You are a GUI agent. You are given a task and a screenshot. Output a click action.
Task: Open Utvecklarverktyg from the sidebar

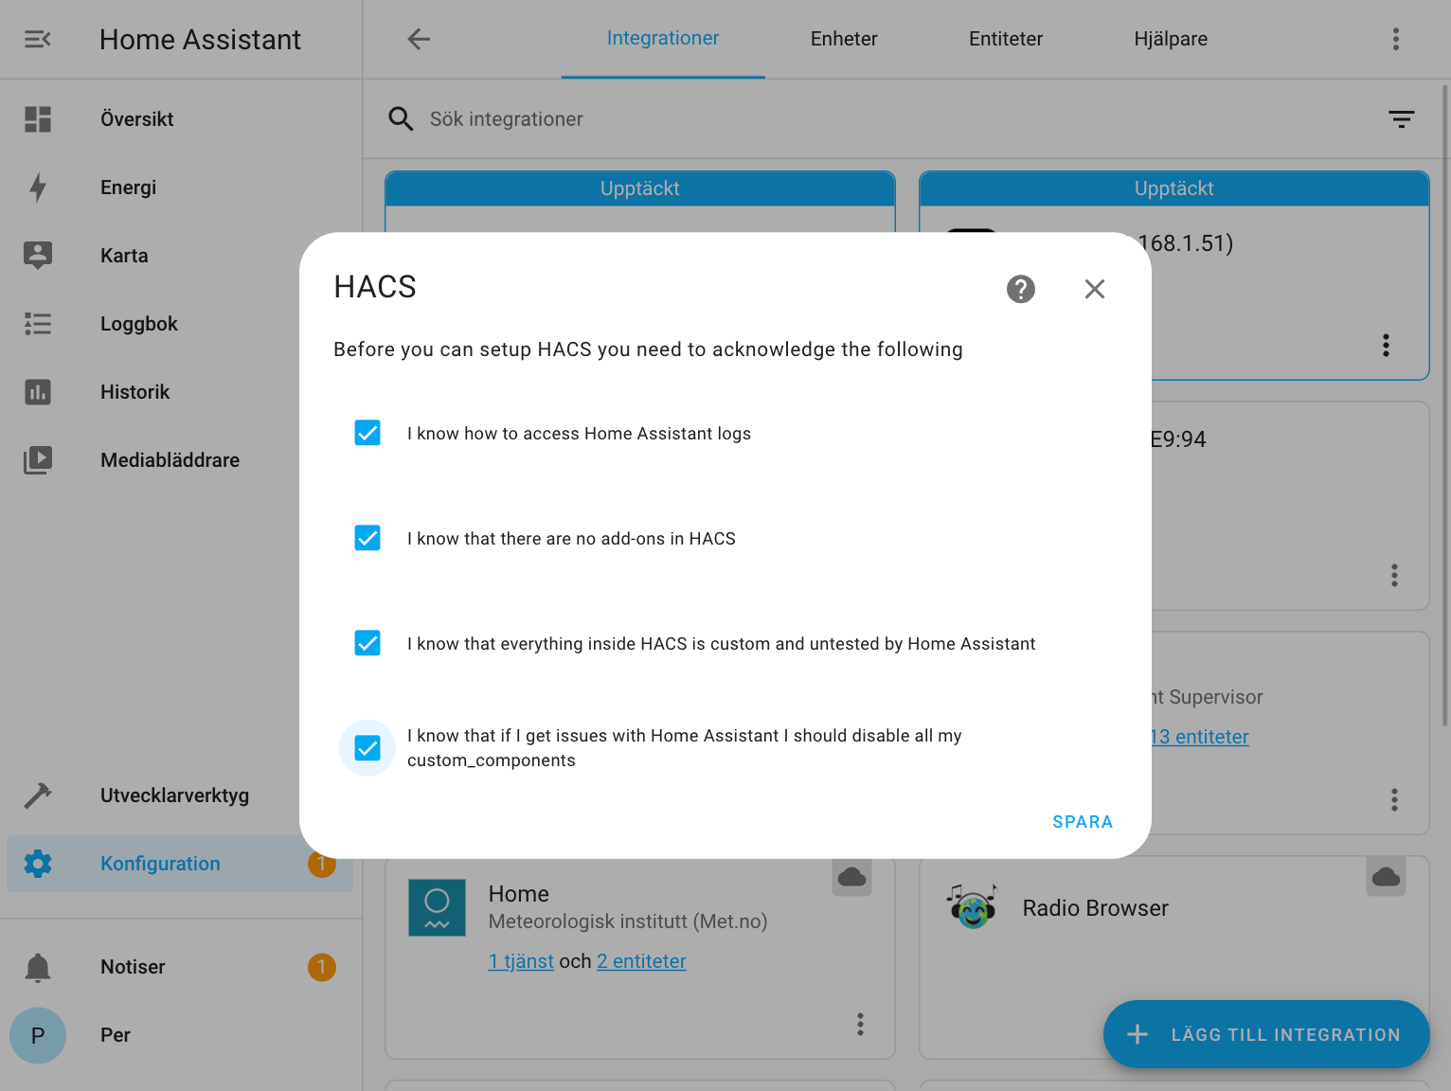click(x=174, y=796)
